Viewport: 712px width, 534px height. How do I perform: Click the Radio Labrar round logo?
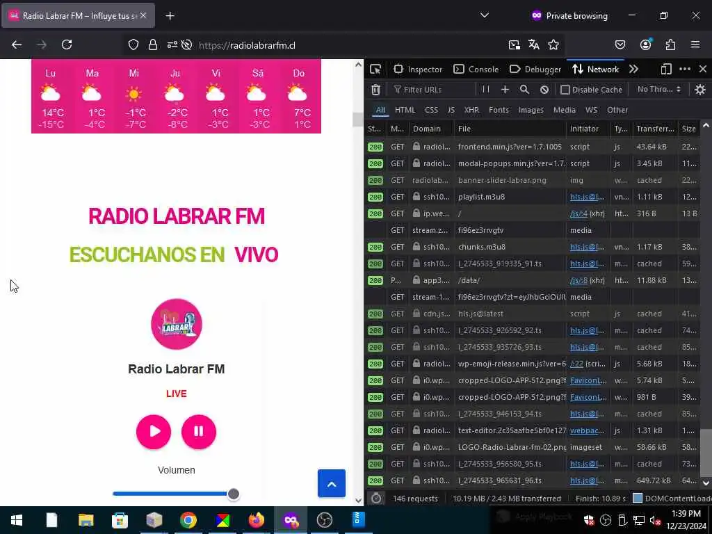tap(176, 324)
